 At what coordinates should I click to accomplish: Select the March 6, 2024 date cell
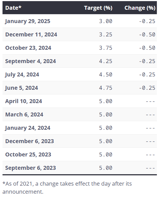pos(24,114)
